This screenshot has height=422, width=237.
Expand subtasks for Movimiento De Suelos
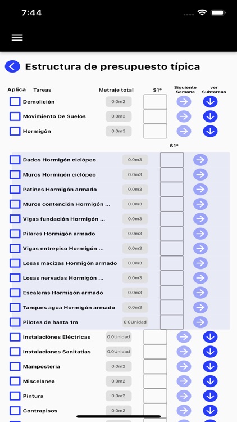pos(210,116)
